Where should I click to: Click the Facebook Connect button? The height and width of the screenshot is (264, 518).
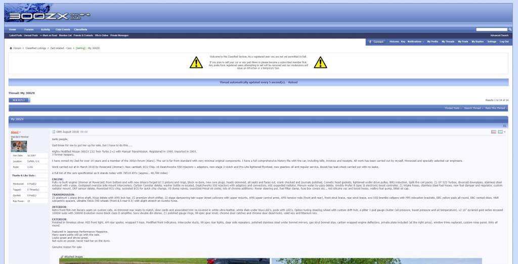[376, 41]
